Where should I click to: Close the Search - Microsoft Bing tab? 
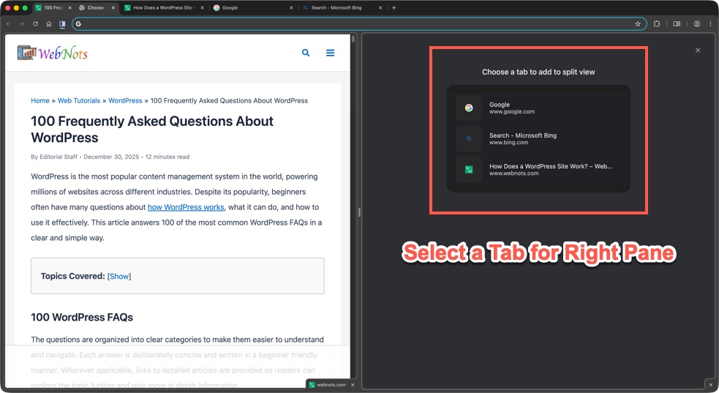pyautogui.click(x=380, y=8)
